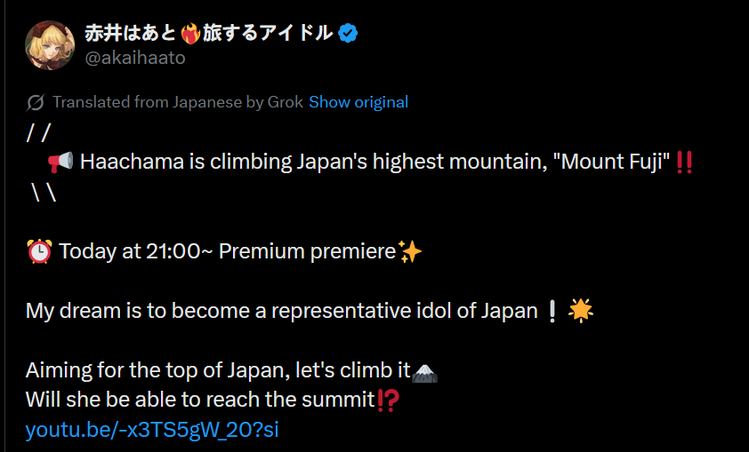Click the red interrobang emoji
The image size is (749, 452).
click(388, 400)
